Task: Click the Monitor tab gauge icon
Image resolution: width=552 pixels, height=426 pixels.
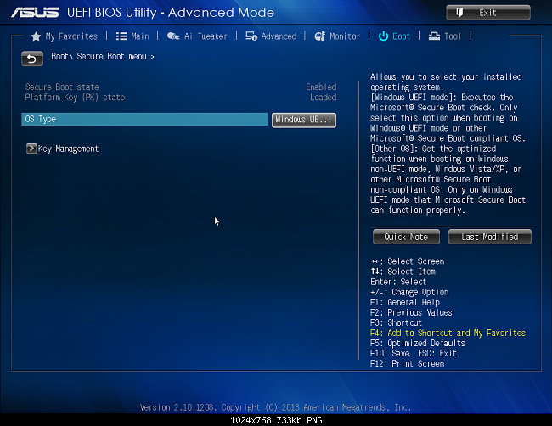Action: pyautogui.click(x=319, y=36)
